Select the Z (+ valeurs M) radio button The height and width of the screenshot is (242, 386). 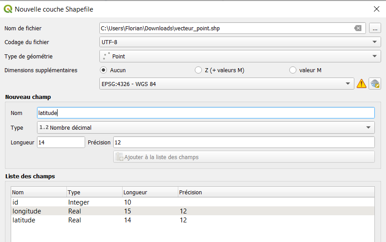coord(198,70)
